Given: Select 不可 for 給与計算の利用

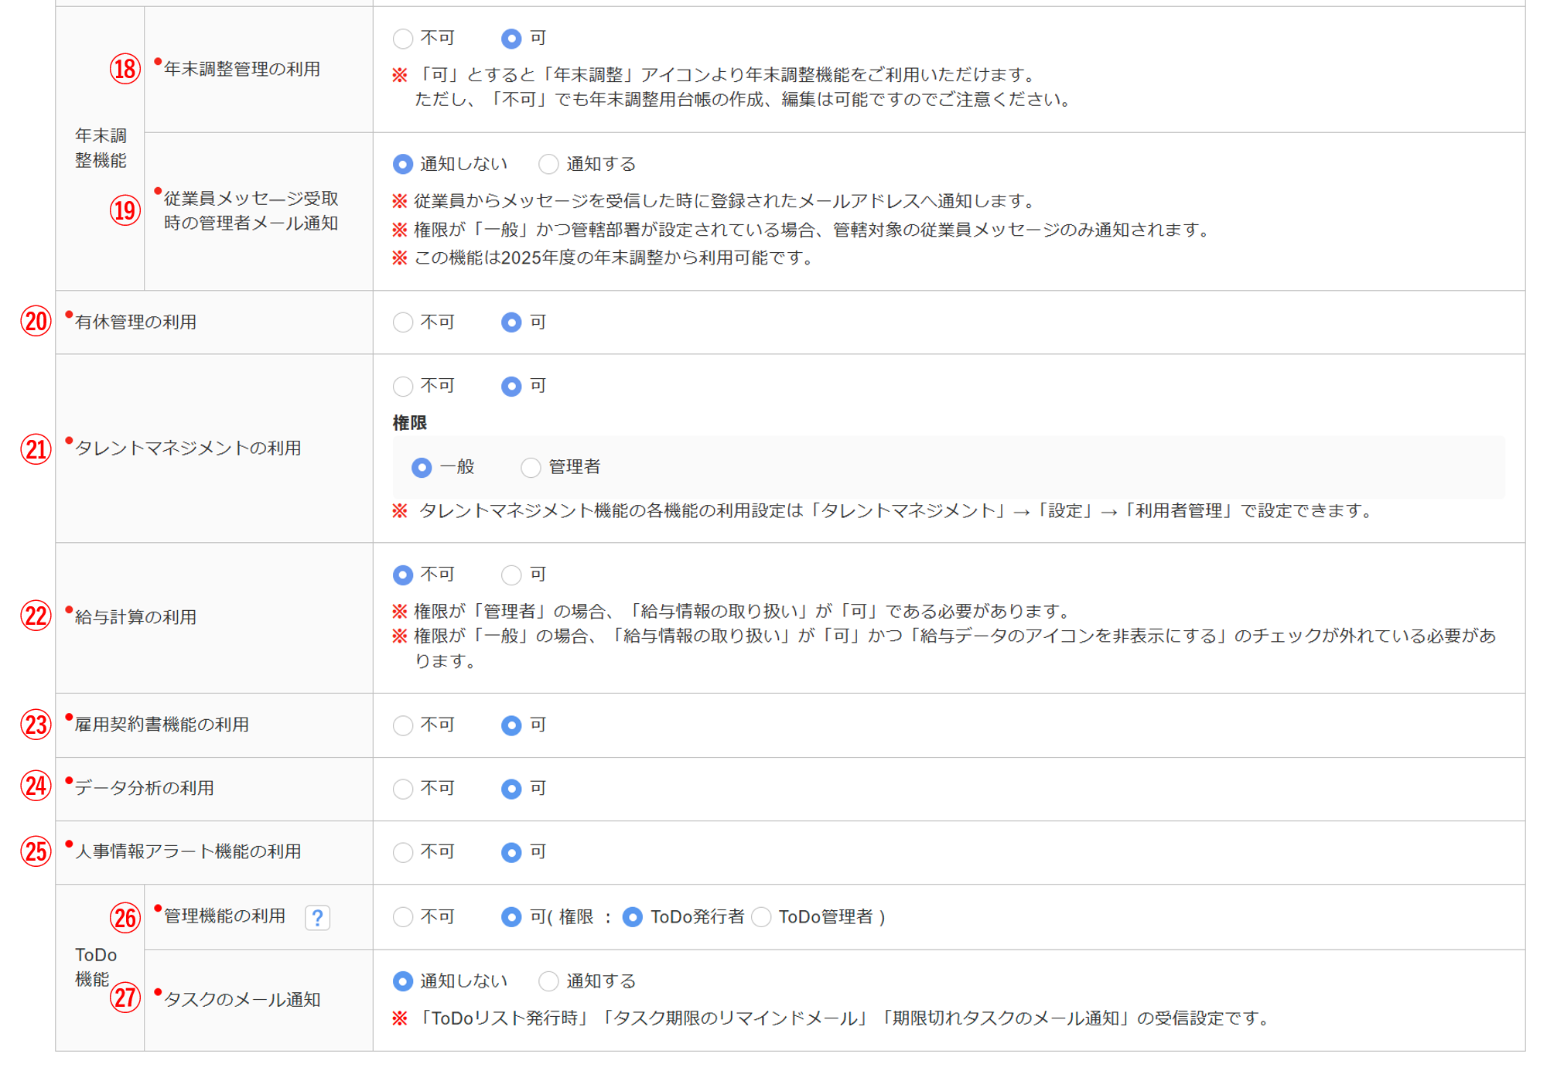Looking at the screenshot, I should coord(402,575).
